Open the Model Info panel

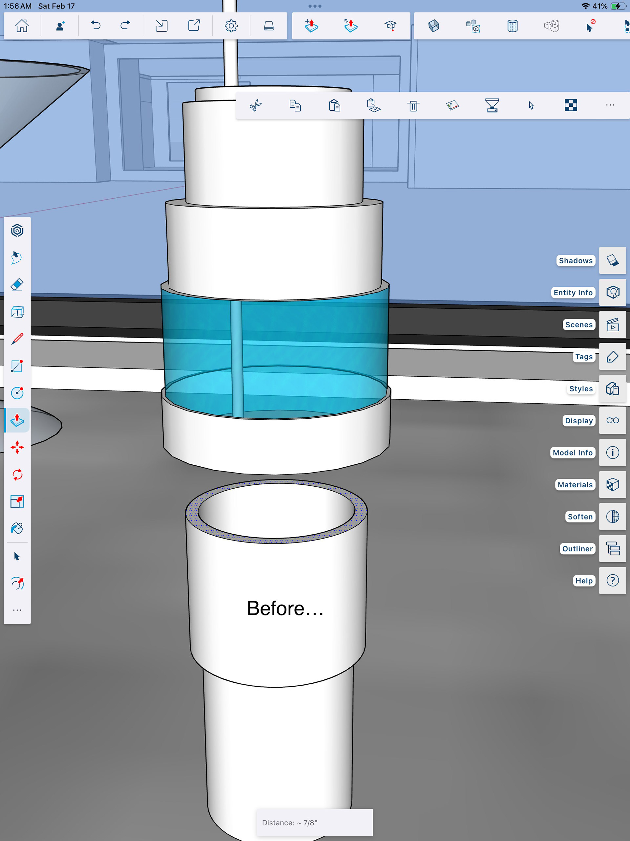point(613,453)
